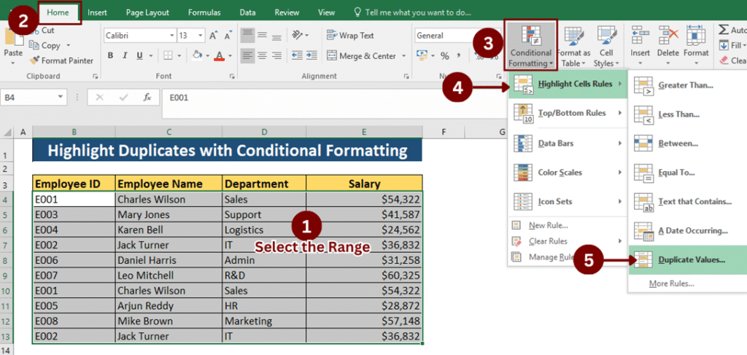
Task: Click the AutoSum sigma icon
Action: coord(724,30)
